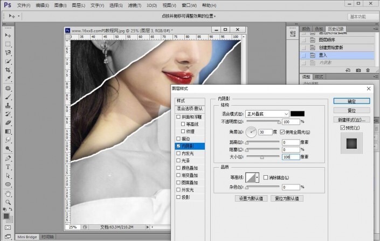Click the foreground color swatch in toolbox
Image resolution: width=380 pixels, height=241 pixels.
(6, 216)
